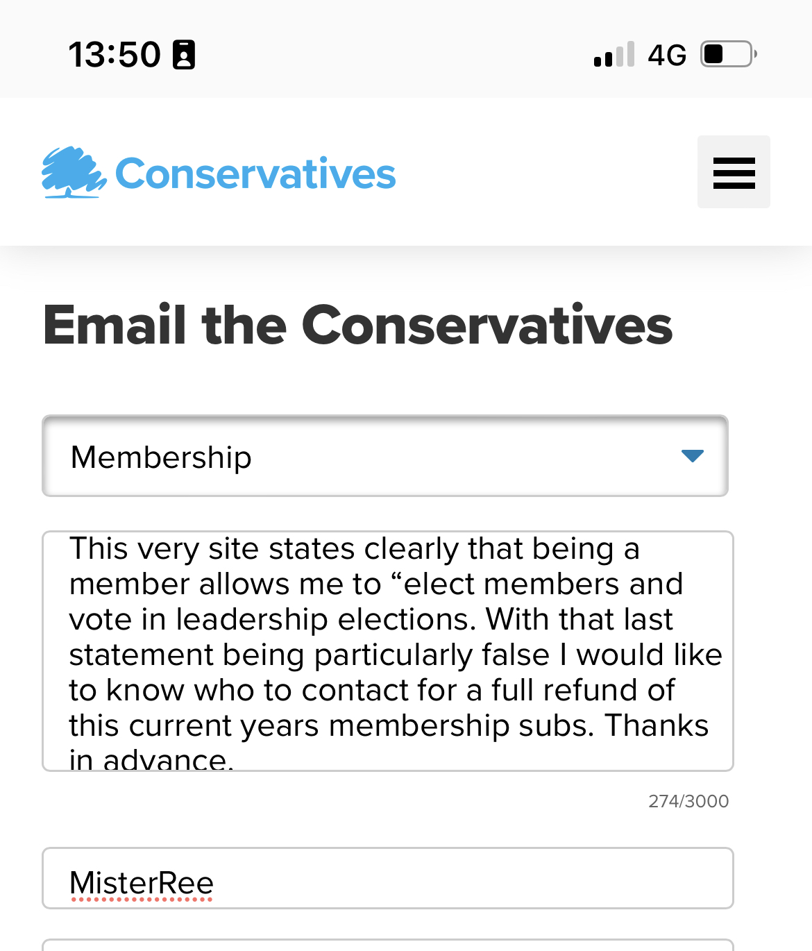Tap the Conservatives tree logo
The image size is (812, 951).
click(74, 172)
